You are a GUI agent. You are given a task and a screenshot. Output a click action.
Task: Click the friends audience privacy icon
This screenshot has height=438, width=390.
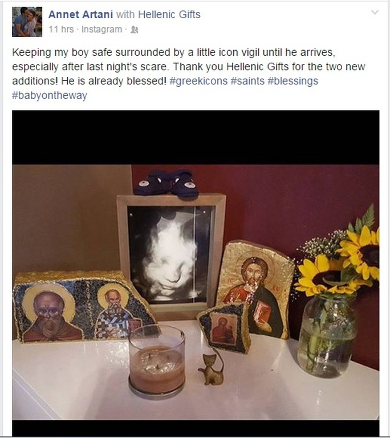[135, 30]
